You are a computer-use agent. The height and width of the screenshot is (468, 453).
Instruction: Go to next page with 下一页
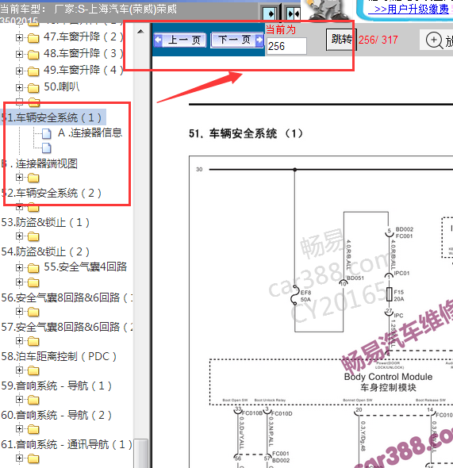click(237, 40)
